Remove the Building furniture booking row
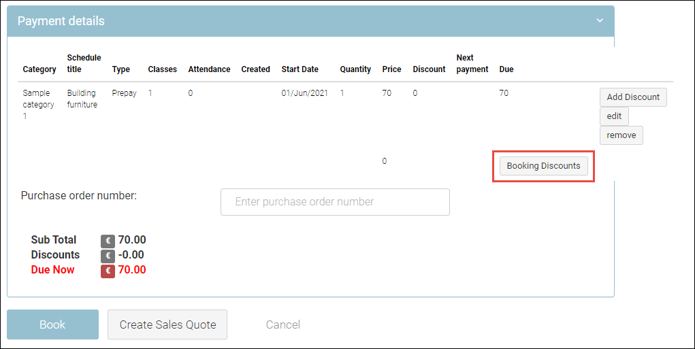 (x=621, y=135)
